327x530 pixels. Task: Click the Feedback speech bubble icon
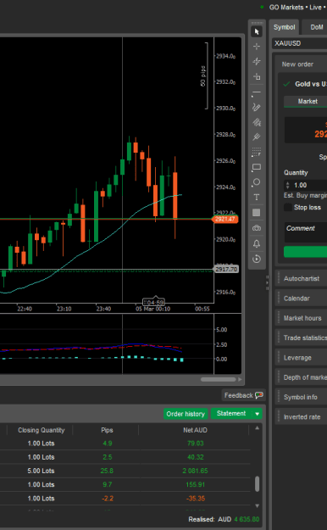(x=259, y=395)
